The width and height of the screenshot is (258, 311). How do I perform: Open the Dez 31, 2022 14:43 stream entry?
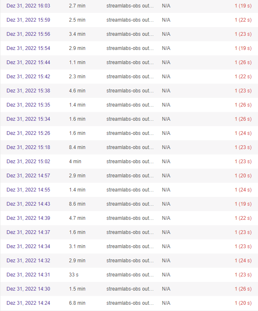point(28,204)
